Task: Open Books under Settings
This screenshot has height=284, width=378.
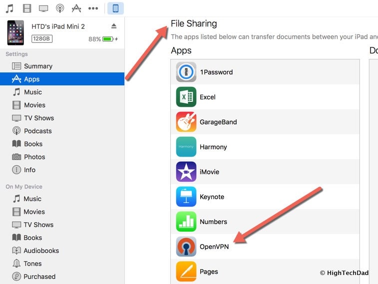Action: coord(62,144)
